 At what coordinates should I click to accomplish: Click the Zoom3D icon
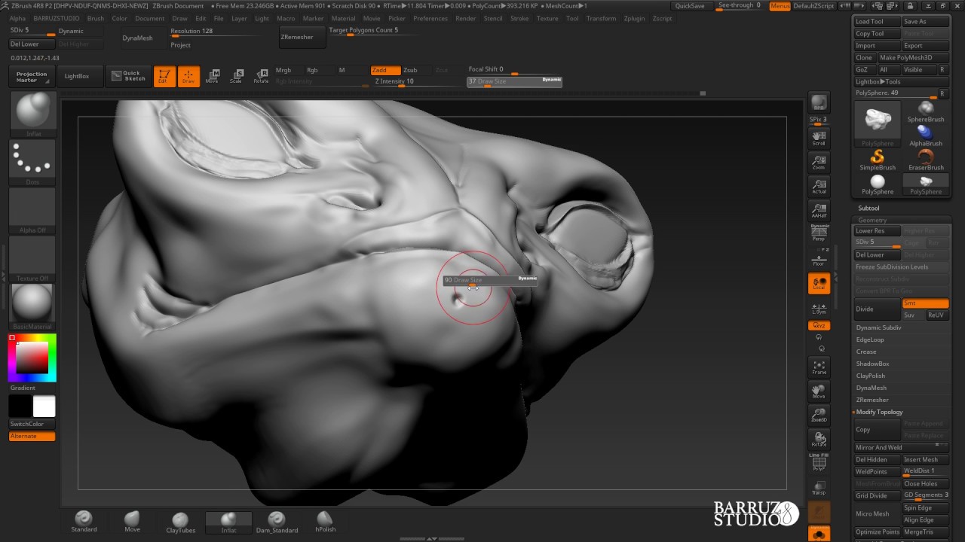[x=819, y=416]
